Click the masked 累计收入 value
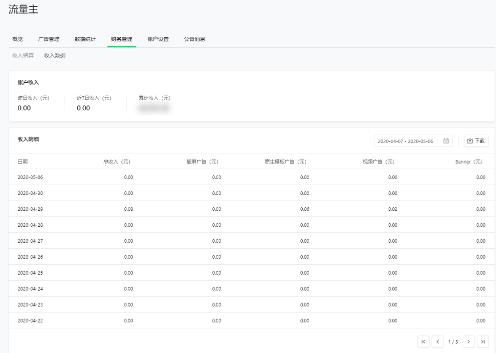Image resolution: width=496 pixels, height=353 pixels. (154, 107)
